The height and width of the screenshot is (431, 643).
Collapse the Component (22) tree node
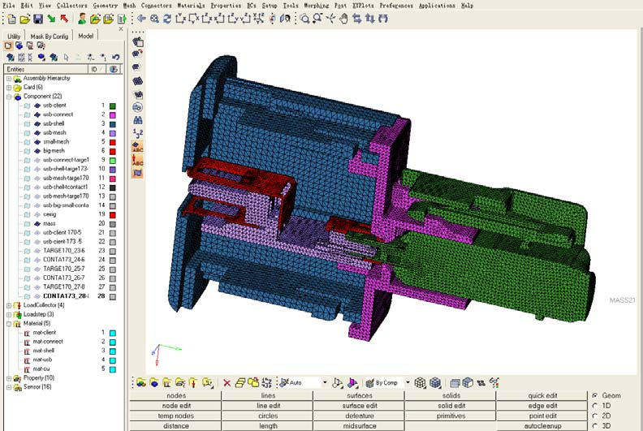9,97
